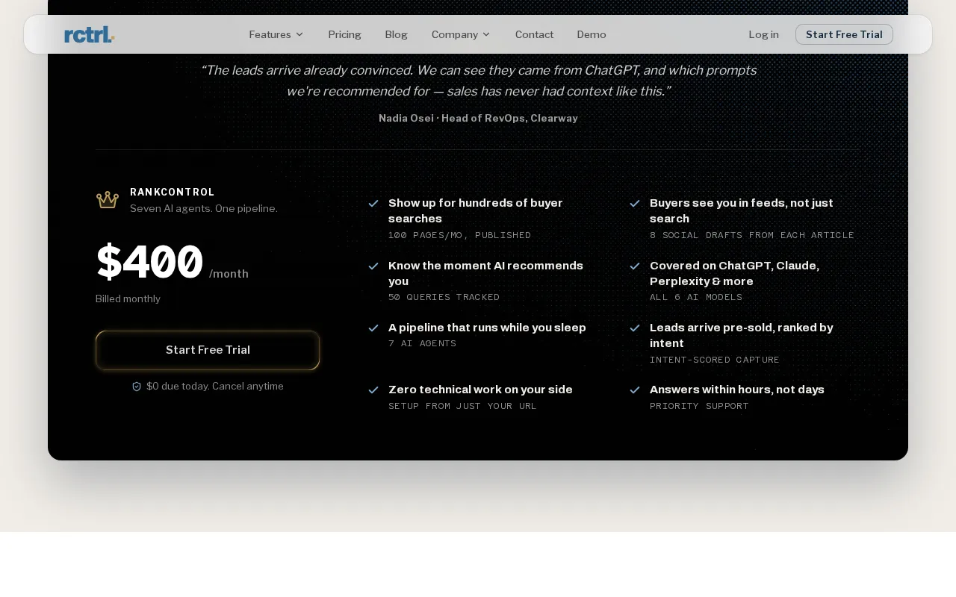
Task: Click the 'SETUP FROM JUST YOUR URL' caption
Action: coord(462,406)
